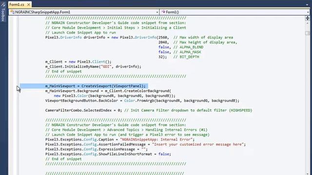Viewport: 312px width, 175px height.
Task: Click the '// End of snippet' comment under InitializeByName
Action: point(63,71)
